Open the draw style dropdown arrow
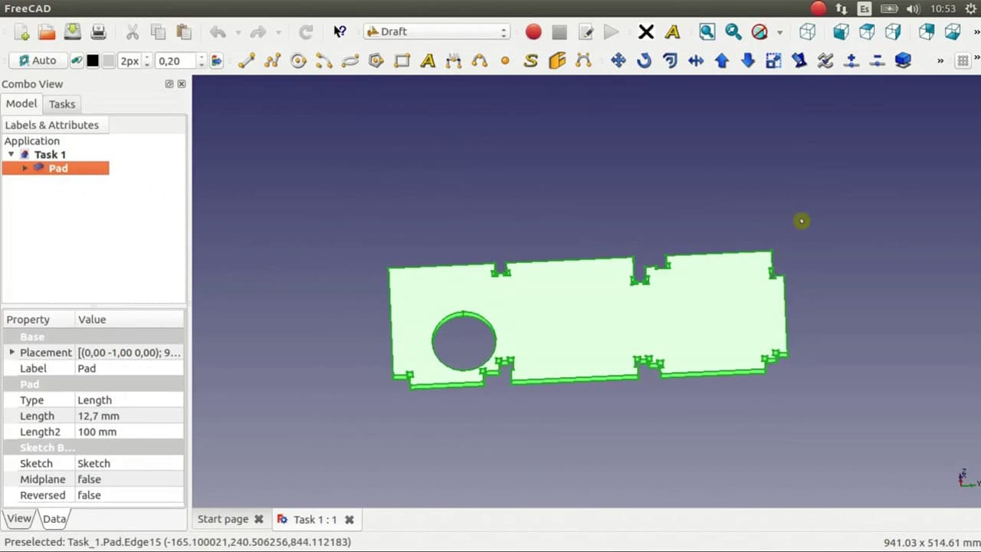 [779, 32]
